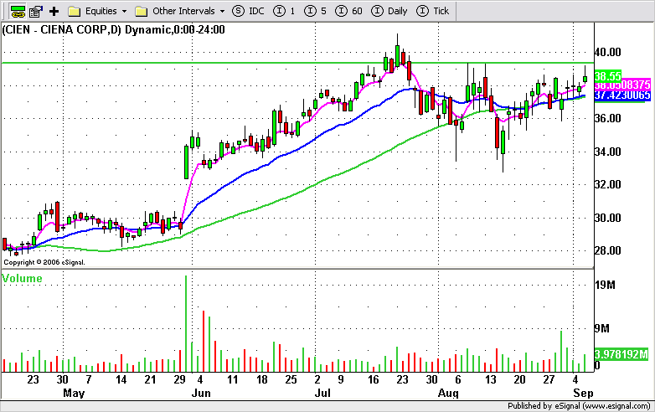Click the 34.00 price axis label
This screenshot has width=655, height=412.
607,152
